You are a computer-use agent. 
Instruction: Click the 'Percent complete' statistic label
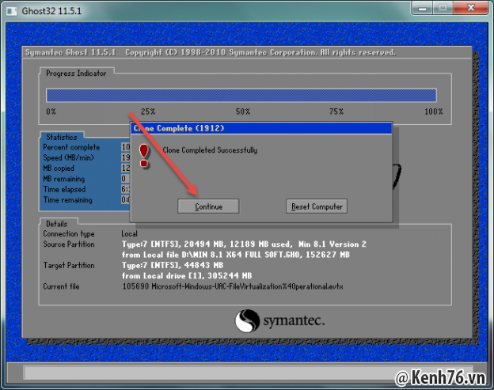71,147
